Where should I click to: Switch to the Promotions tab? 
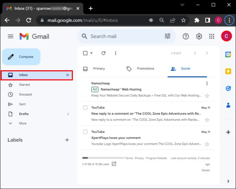[141, 69]
